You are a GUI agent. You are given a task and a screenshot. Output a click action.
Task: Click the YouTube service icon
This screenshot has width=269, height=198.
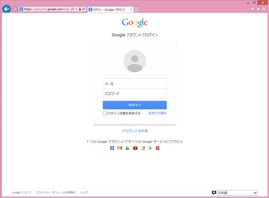[135, 148]
